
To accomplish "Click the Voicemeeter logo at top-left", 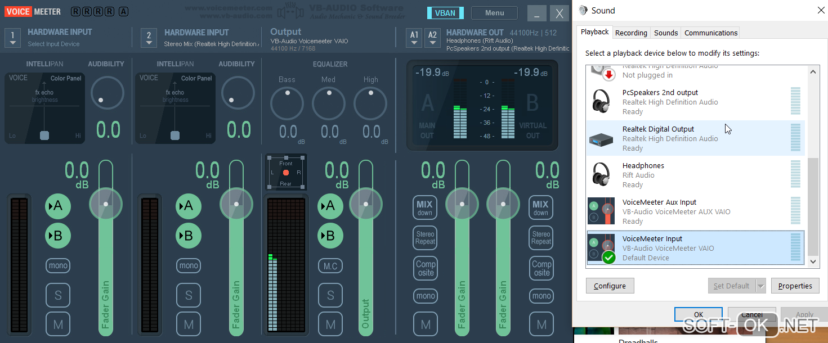I will (33, 12).
